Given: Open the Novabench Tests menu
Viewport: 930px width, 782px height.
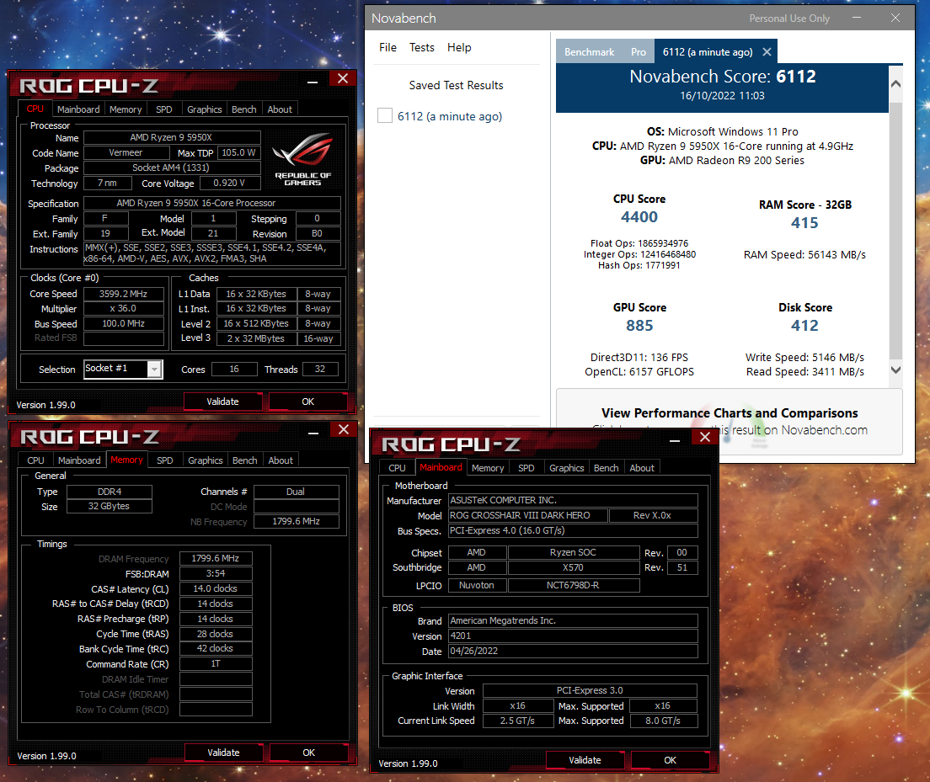Looking at the screenshot, I should coord(422,47).
